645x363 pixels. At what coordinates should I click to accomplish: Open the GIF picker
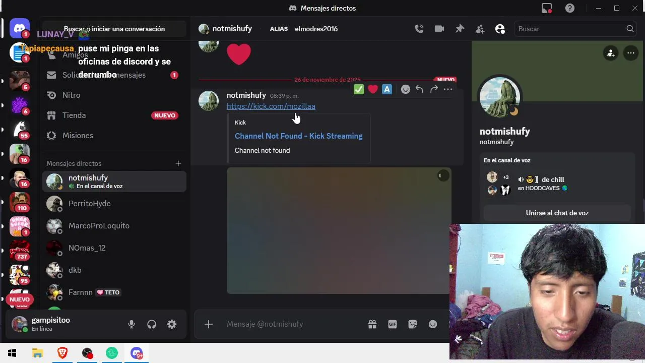tap(393, 324)
